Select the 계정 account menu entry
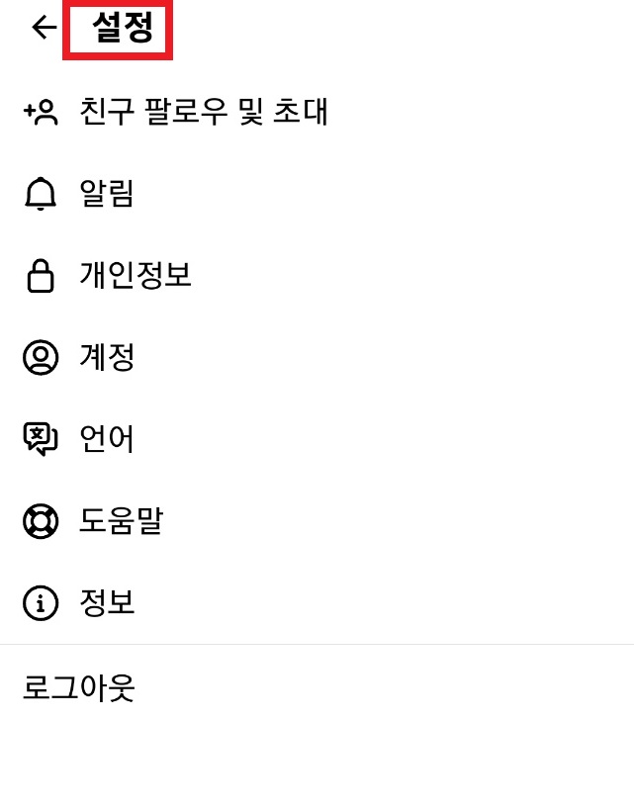Screen dimensions: 634x808 [x=107, y=357]
